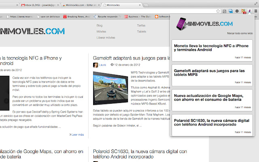Open the Google Maps update article headline
This screenshot has height=162, width=259.
click(x=41, y=154)
